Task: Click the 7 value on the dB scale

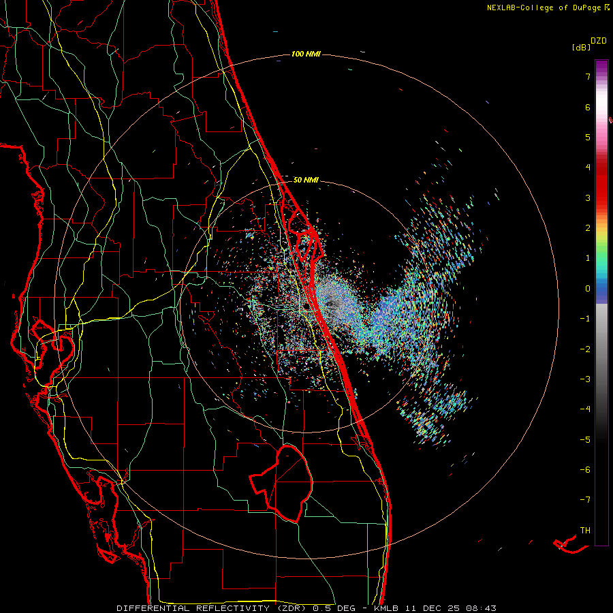Action: click(x=588, y=76)
